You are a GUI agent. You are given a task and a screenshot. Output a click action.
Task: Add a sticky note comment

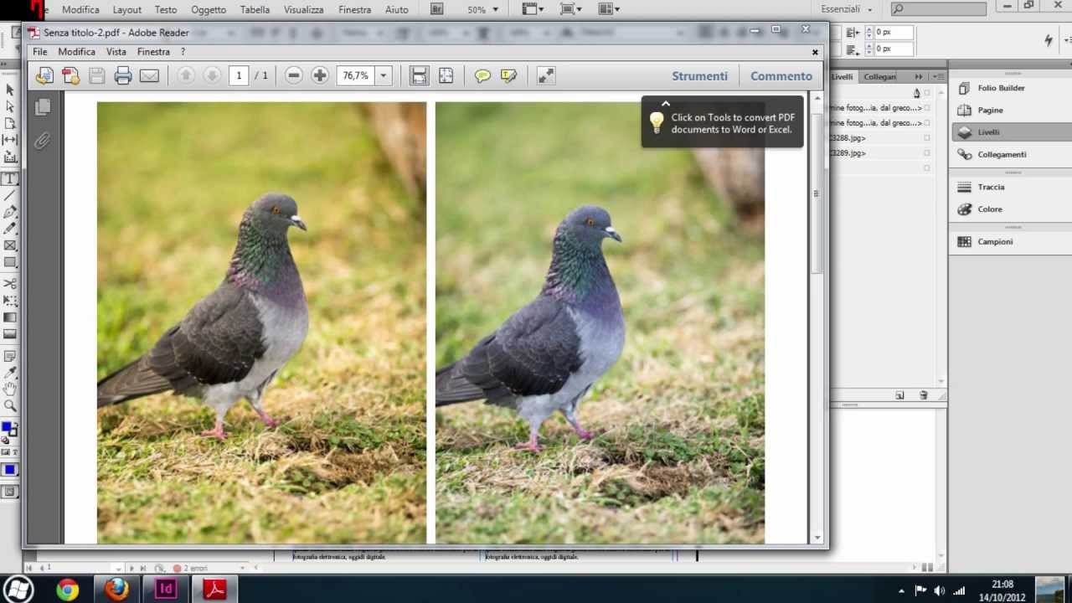click(482, 76)
